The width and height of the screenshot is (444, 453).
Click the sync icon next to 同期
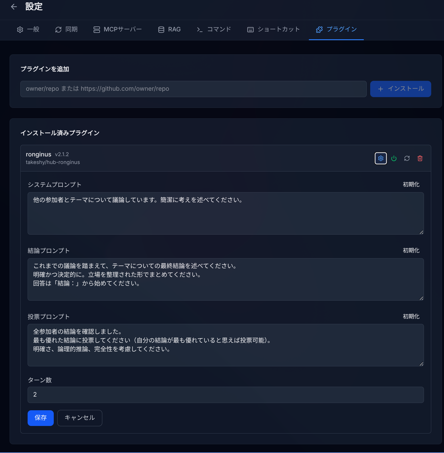(58, 29)
